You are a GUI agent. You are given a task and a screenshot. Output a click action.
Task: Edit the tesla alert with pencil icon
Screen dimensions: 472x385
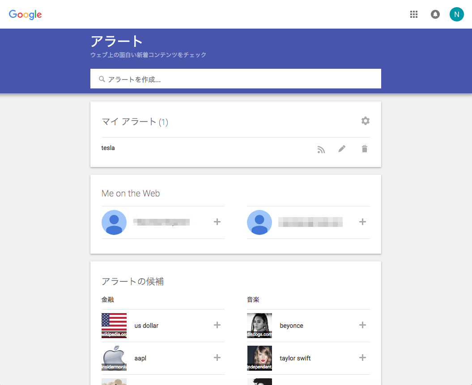[342, 149]
